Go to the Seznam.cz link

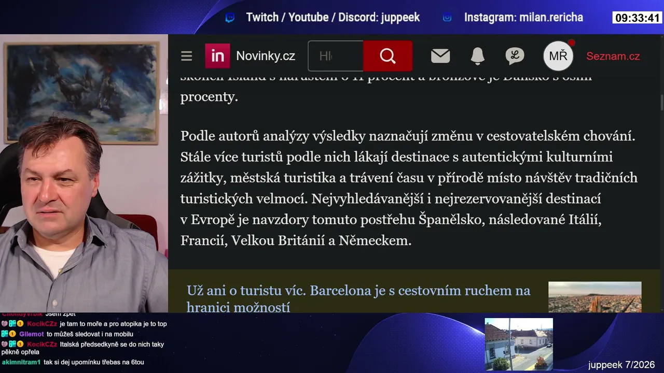tap(613, 56)
